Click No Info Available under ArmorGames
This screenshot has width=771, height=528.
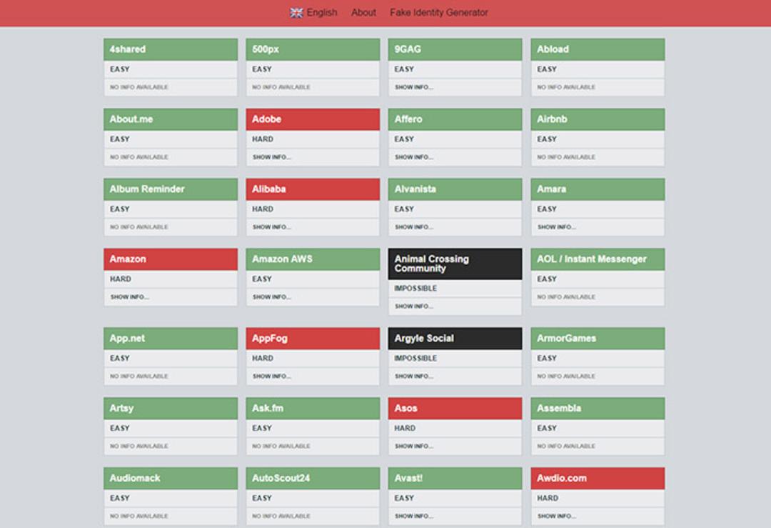click(566, 376)
